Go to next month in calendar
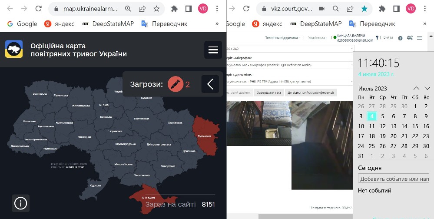This screenshot has height=219, width=434. [427, 88]
